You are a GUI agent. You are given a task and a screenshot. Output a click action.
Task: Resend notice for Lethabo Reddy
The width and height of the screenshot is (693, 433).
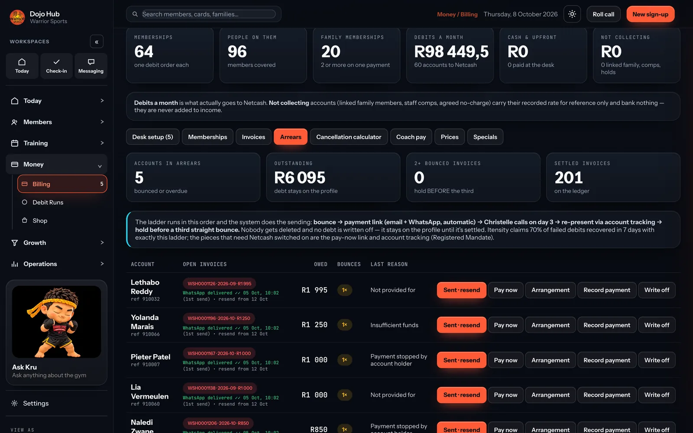pos(461,290)
